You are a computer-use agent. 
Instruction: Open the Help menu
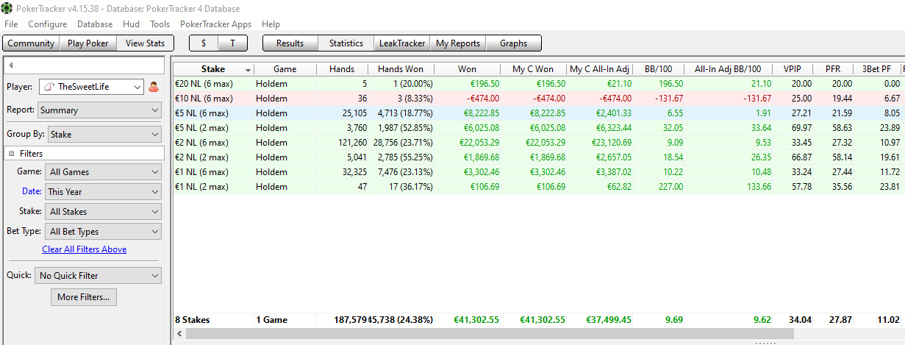pos(271,24)
